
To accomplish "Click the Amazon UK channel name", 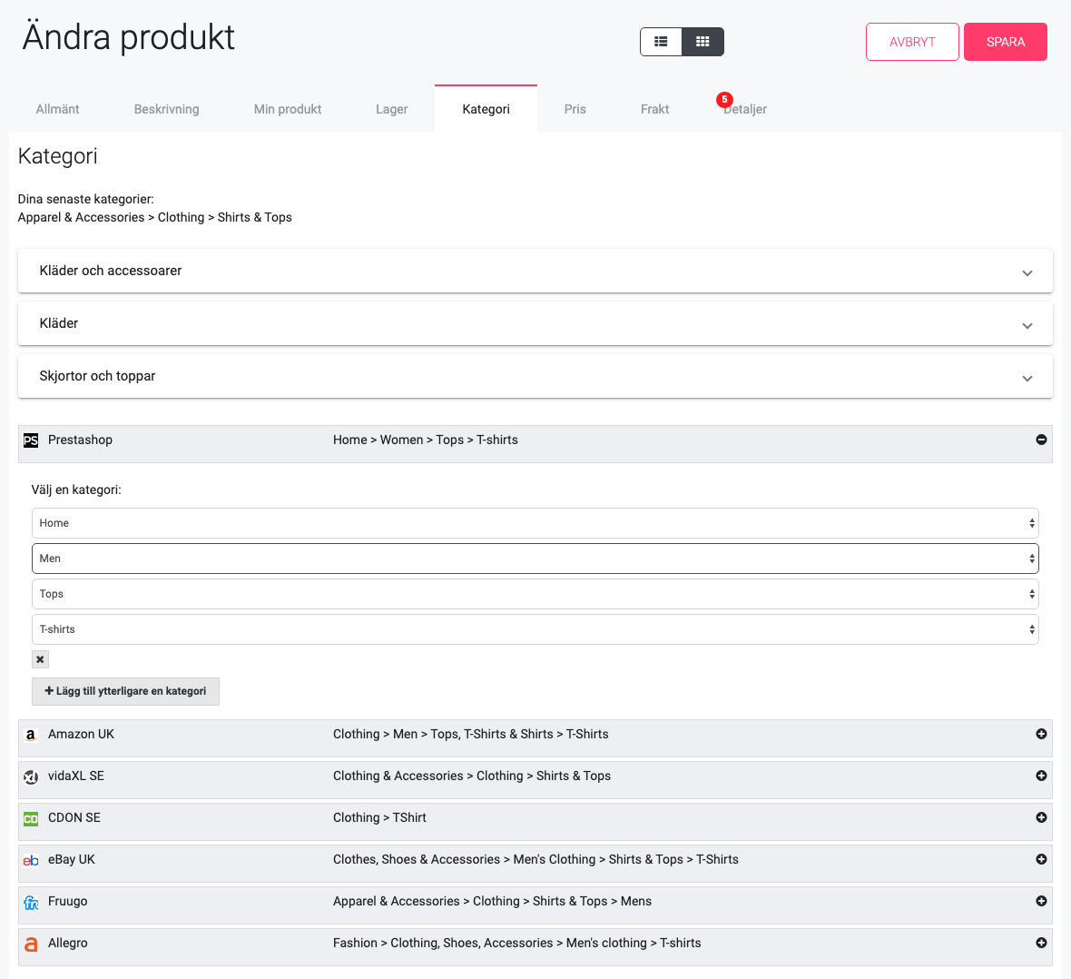I will (82, 734).
